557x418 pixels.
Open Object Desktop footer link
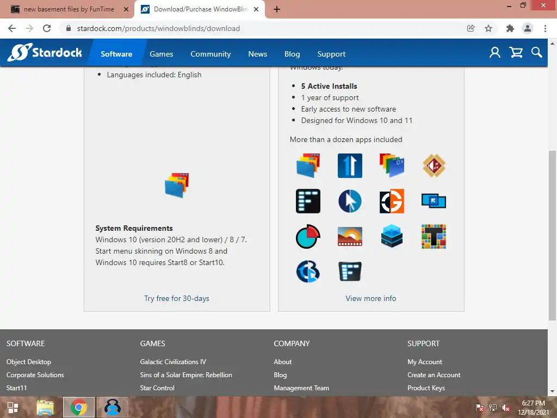point(29,362)
